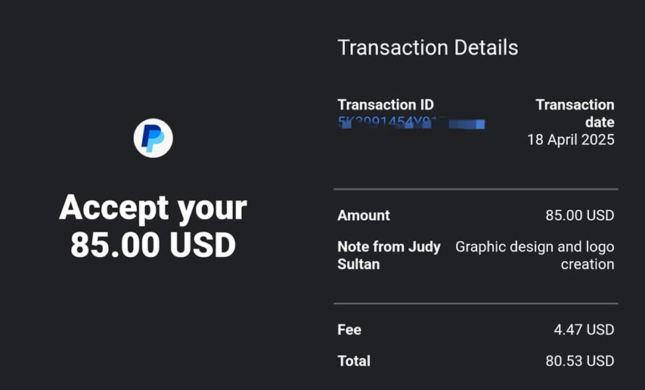Select the 18 April 2025 date

coord(571,140)
